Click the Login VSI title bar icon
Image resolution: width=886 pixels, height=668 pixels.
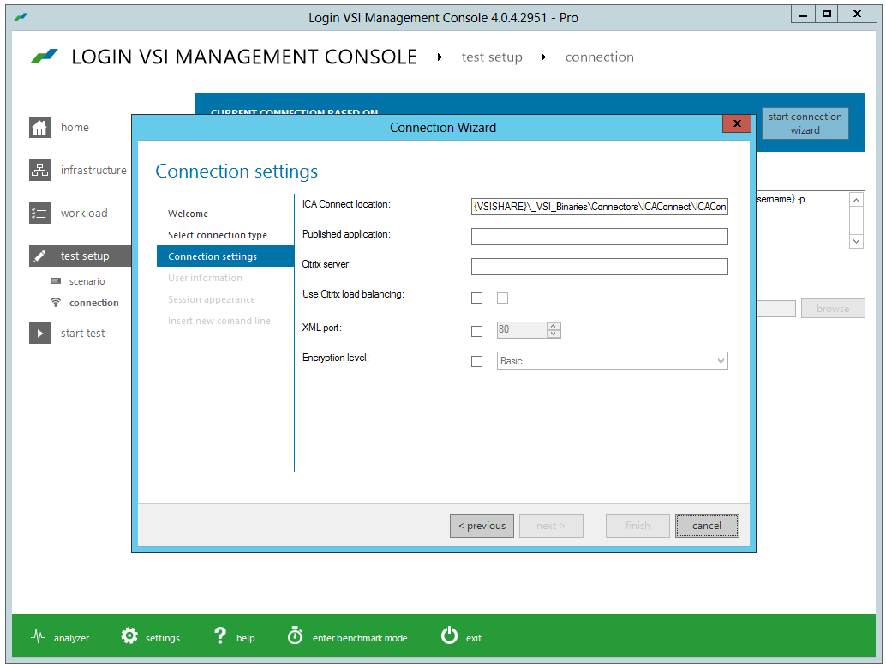tap(21, 17)
